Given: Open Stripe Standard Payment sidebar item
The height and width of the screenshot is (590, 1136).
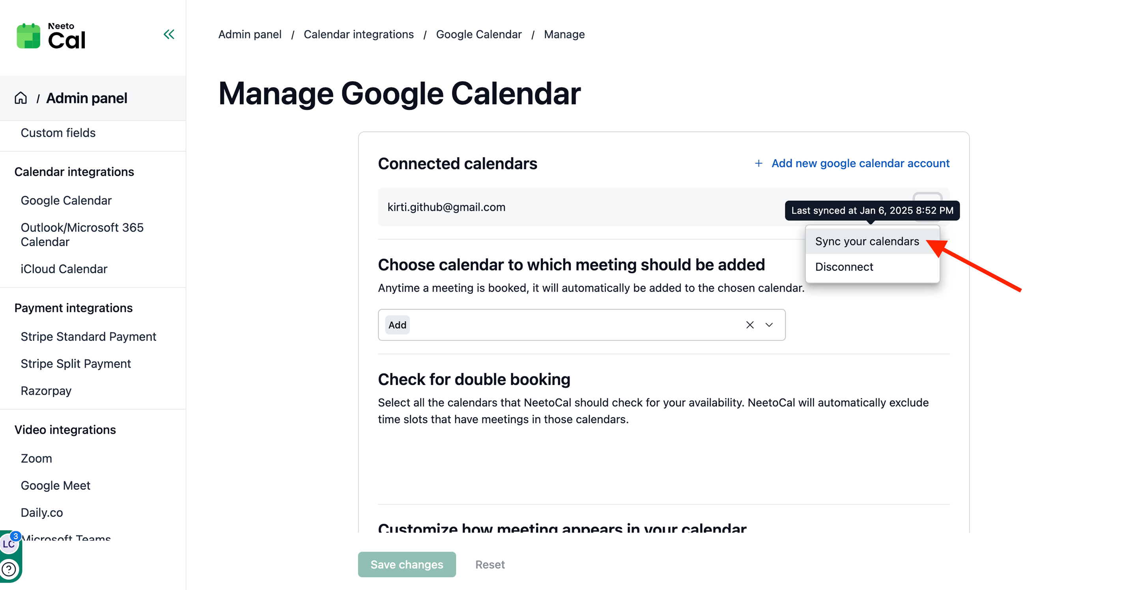Looking at the screenshot, I should tap(88, 336).
